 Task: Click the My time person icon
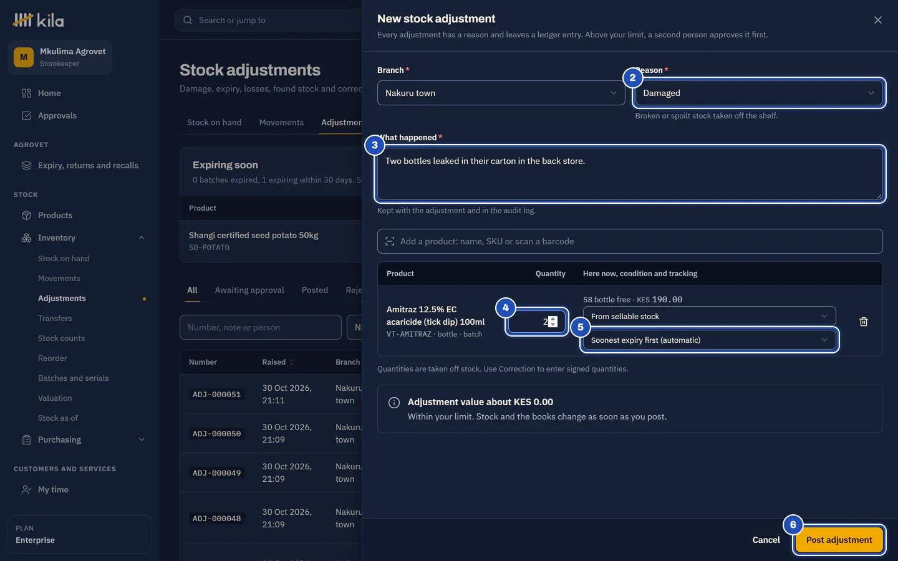[x=26, y=489]
